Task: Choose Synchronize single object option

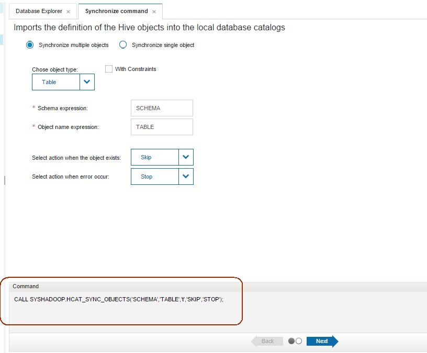Action: click(x=123, y=45)
